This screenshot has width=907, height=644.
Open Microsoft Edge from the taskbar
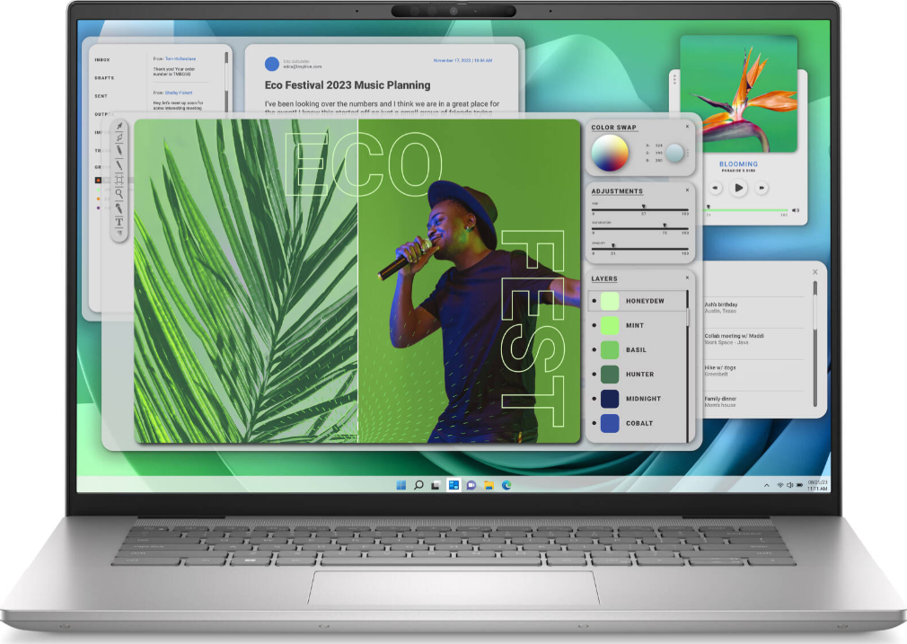(506, 485)
